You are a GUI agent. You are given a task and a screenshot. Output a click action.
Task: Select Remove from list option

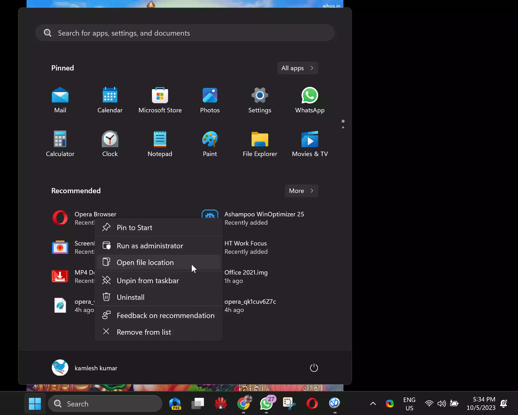pyautogui.click(x=144, y=332)
